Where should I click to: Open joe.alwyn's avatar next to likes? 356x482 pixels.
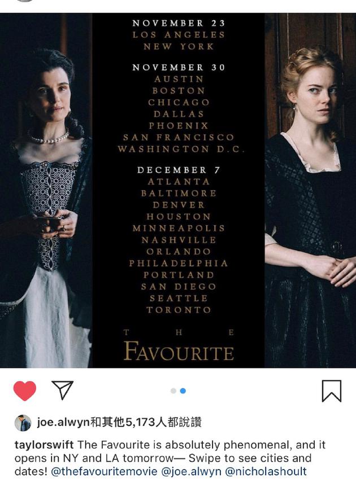click(x=23, y=423)
